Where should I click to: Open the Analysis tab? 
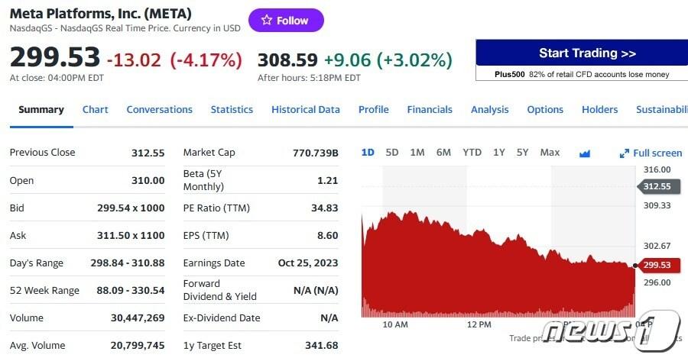pos(489,109)
